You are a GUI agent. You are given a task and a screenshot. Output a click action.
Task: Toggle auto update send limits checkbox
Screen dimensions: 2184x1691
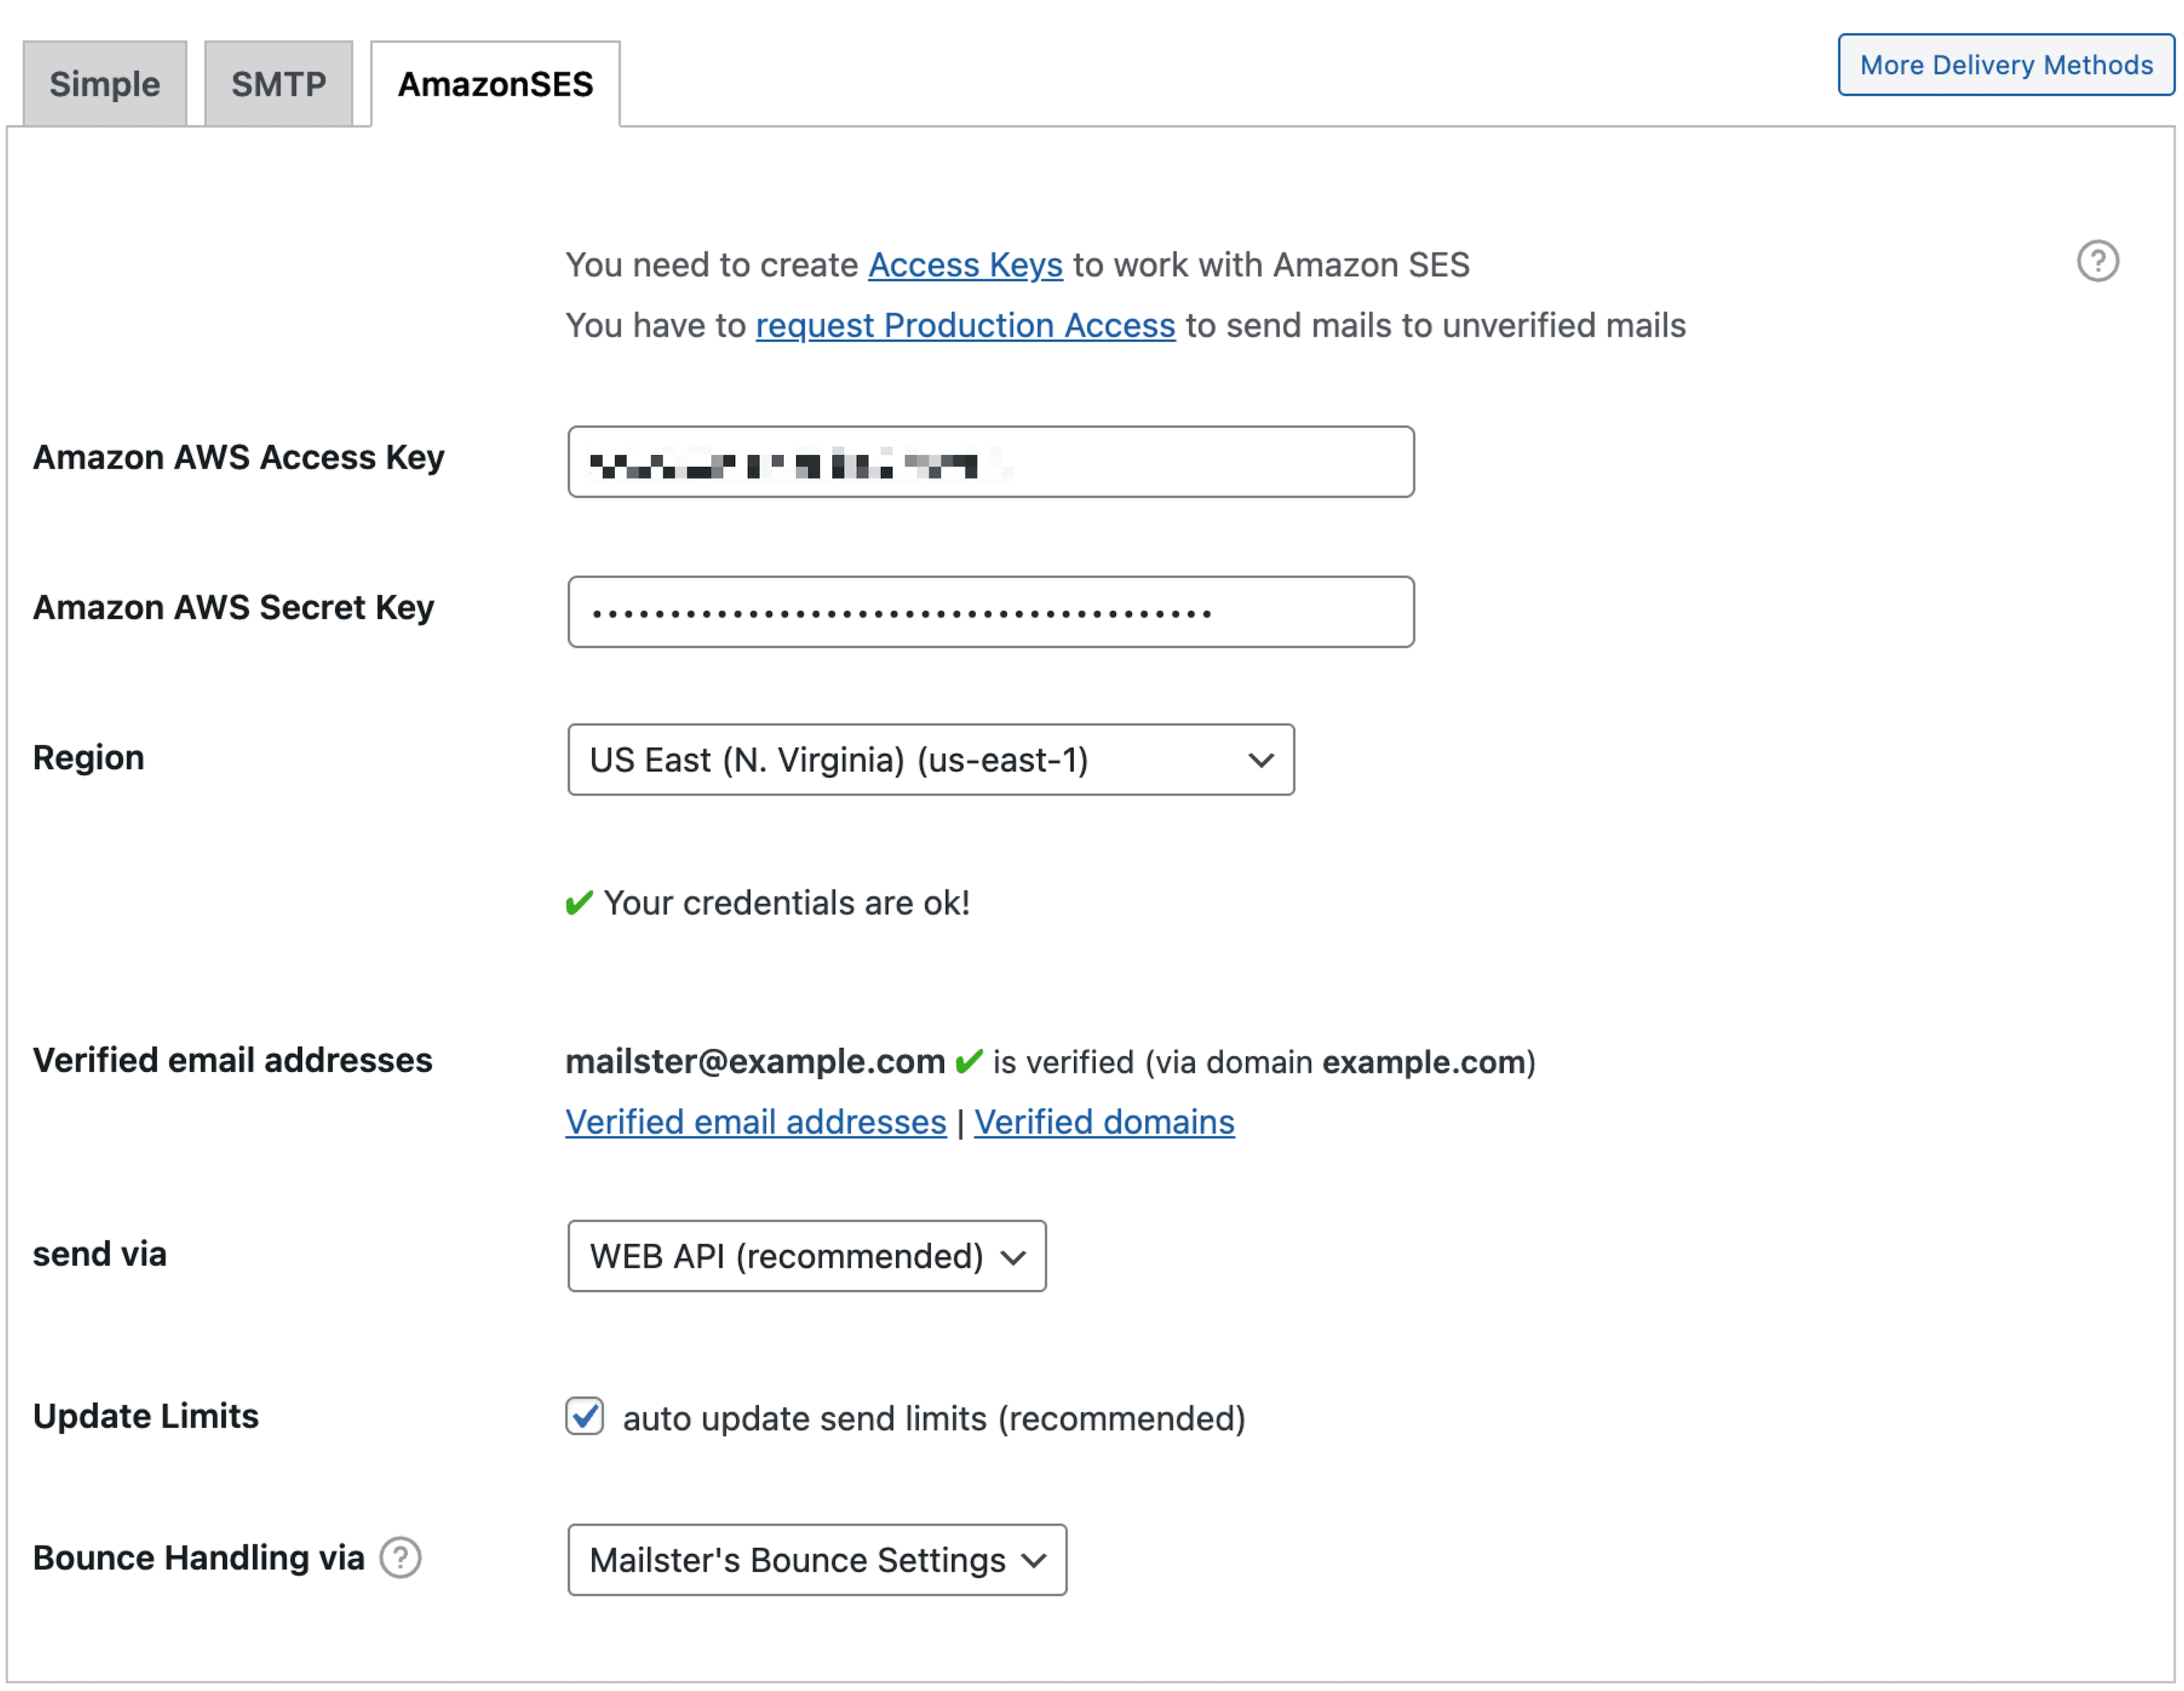coord(585,1416)
